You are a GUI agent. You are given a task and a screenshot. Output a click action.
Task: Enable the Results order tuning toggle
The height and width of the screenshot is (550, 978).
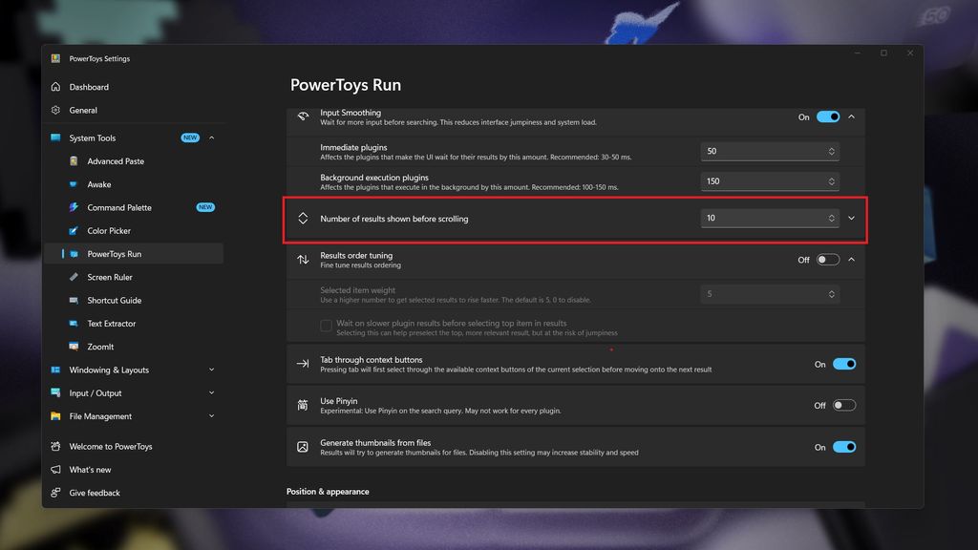(x=827, y=260)
